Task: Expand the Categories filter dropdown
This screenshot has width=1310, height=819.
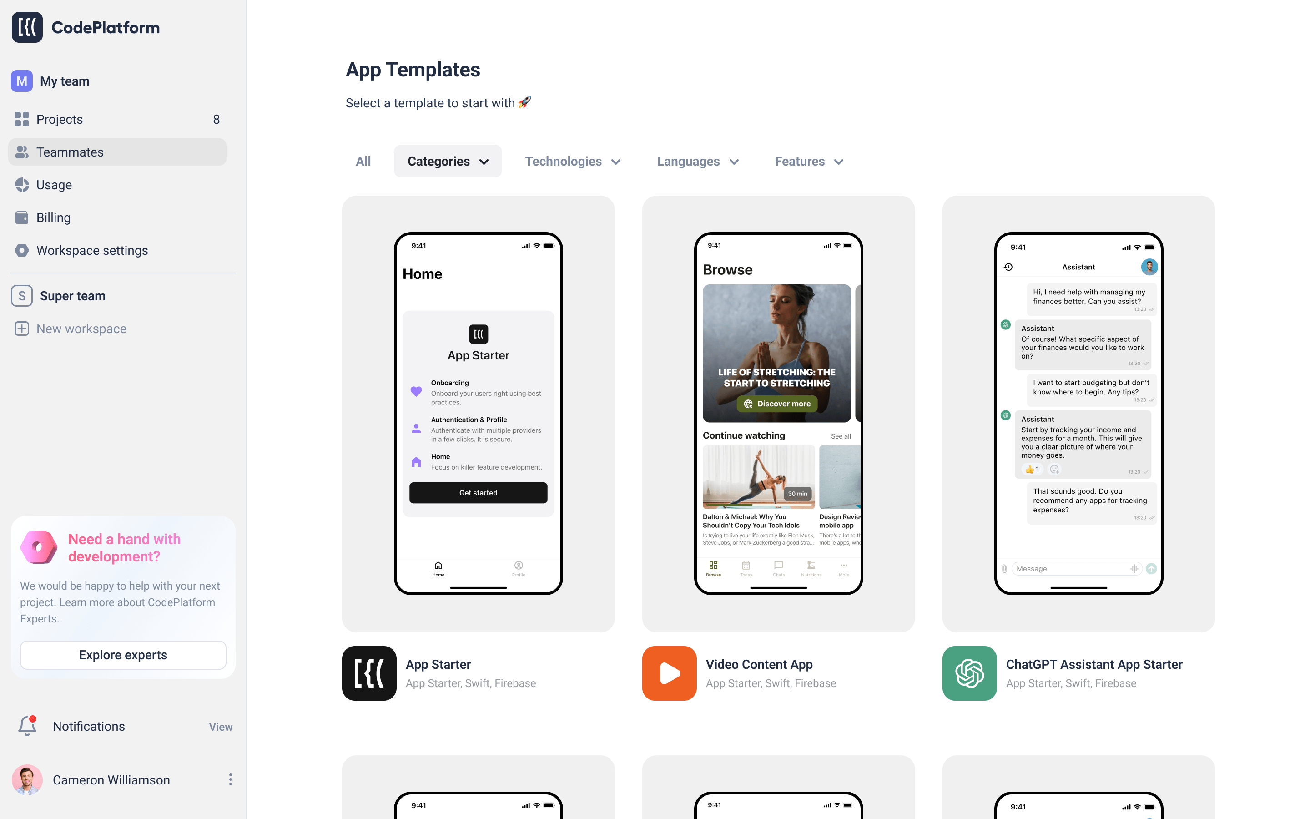Action: [448, 161]
